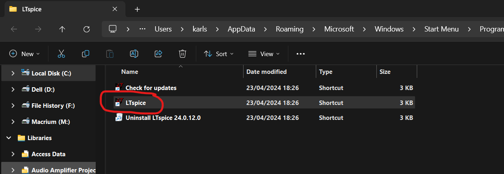Open the See more three-dots menu
This screenshot has width=504, height=174.
(300, 54)
